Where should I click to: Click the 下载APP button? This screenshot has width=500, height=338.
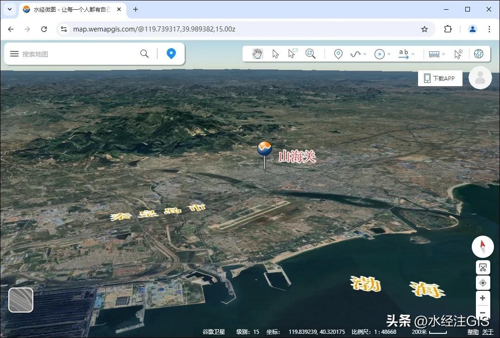(x=440, y=78)
